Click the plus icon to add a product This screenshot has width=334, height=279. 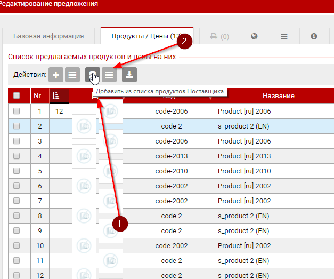click(56, 75)
